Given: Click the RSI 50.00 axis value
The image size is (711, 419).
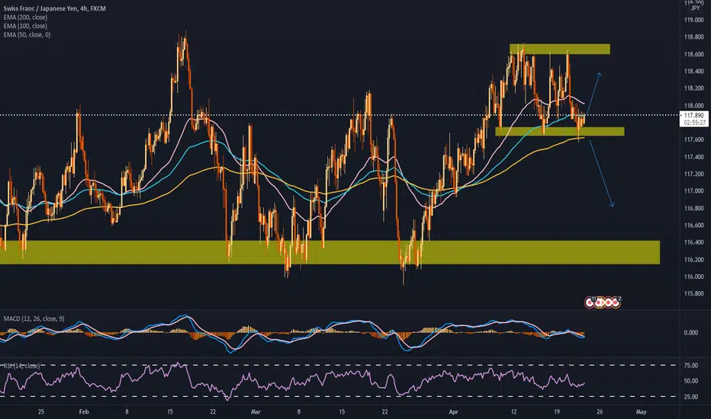Looking at the screenshot, I should click(x=690, y=381).
